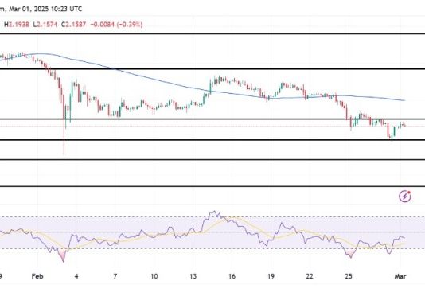Select the low value 'L2.1574'
Image resolution: width=425 pixels, height=304 pixels.
pyautogui.click(x=45, y=25)
